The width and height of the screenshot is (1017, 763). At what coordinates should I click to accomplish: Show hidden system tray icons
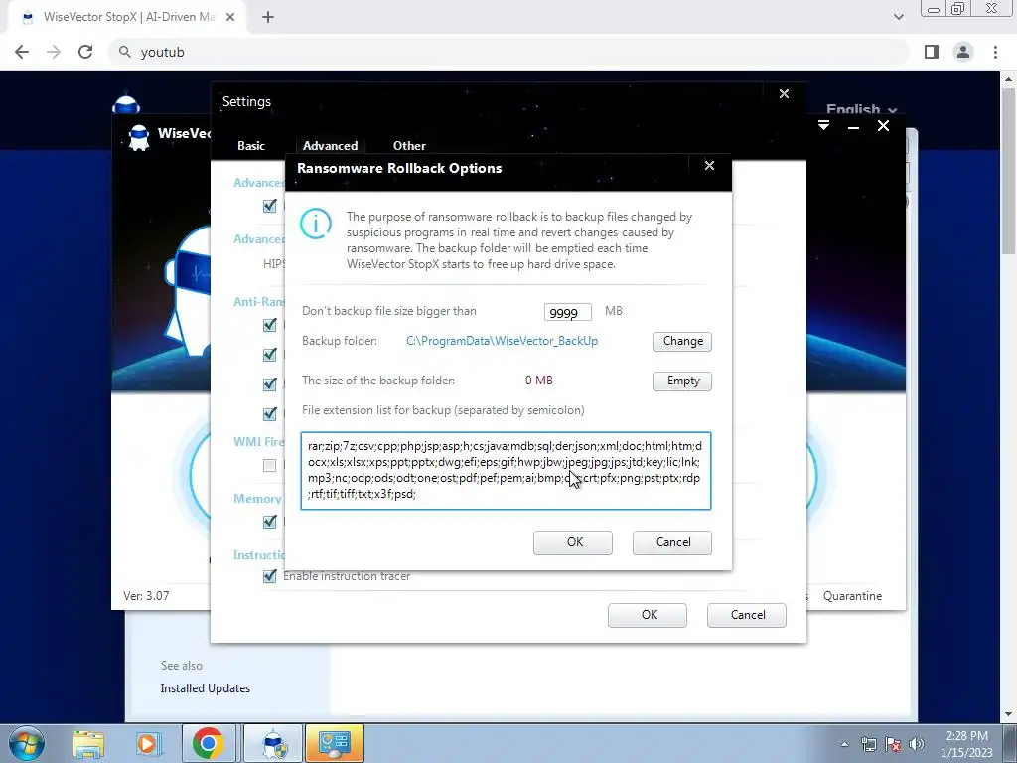pos(844,744)
